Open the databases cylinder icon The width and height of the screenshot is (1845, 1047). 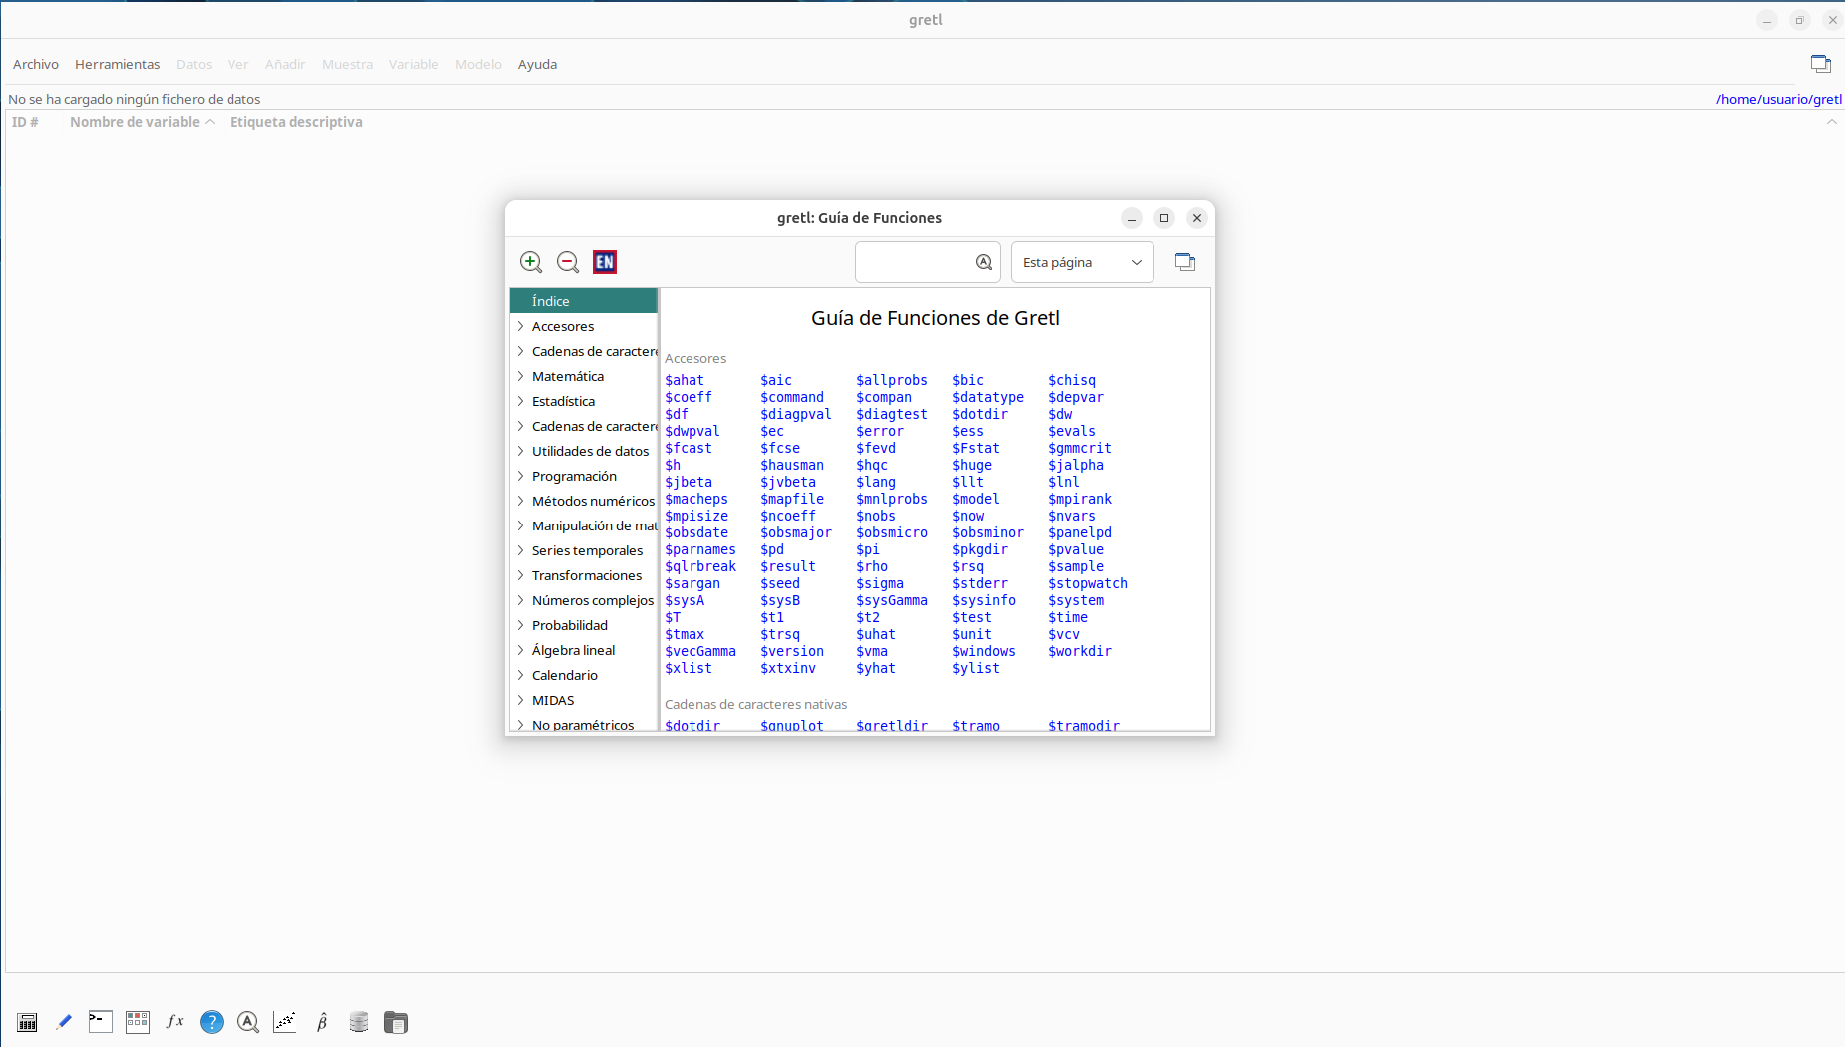pos(359,1022)
